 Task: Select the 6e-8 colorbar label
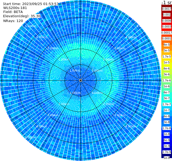166,116
